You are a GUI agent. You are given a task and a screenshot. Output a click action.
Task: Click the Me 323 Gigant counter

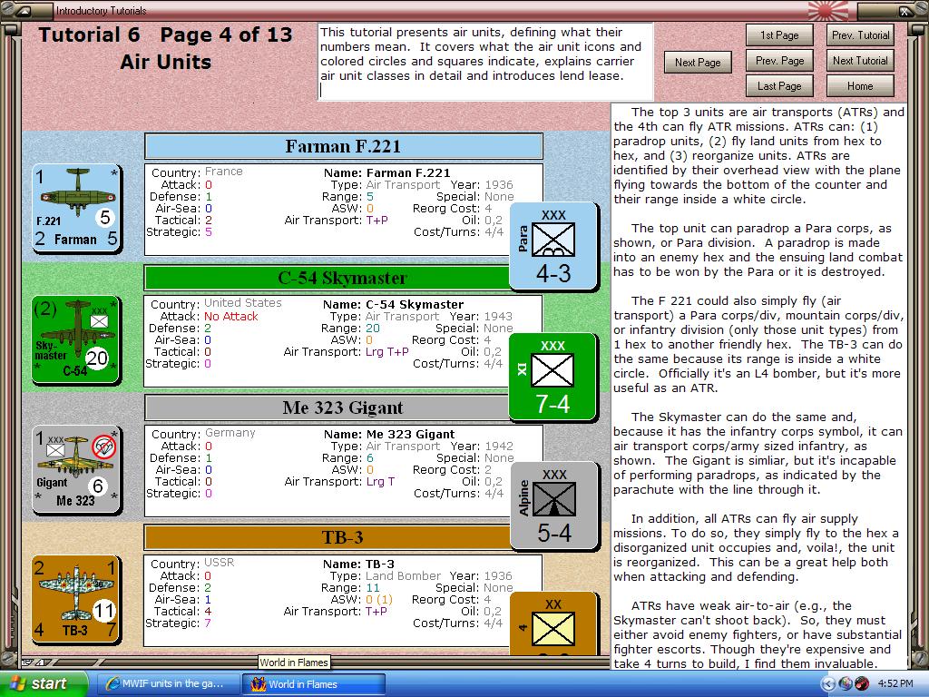coord(77,469)
